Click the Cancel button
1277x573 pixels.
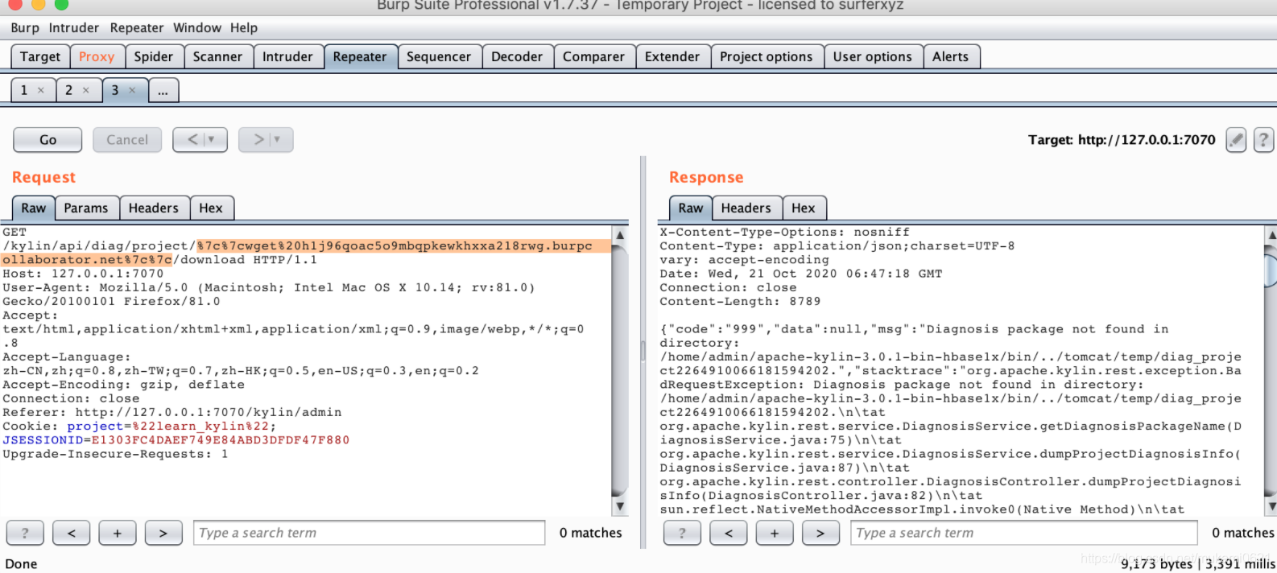(x=127, y=140)
